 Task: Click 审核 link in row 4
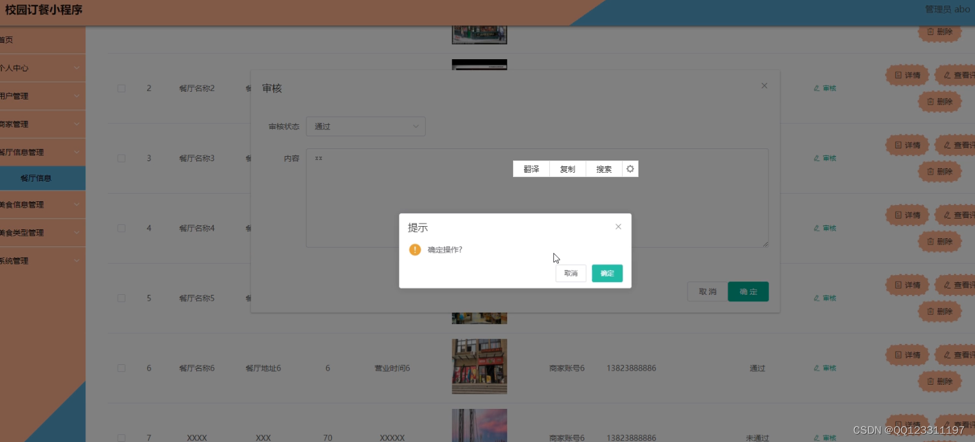tap(825, 228)
